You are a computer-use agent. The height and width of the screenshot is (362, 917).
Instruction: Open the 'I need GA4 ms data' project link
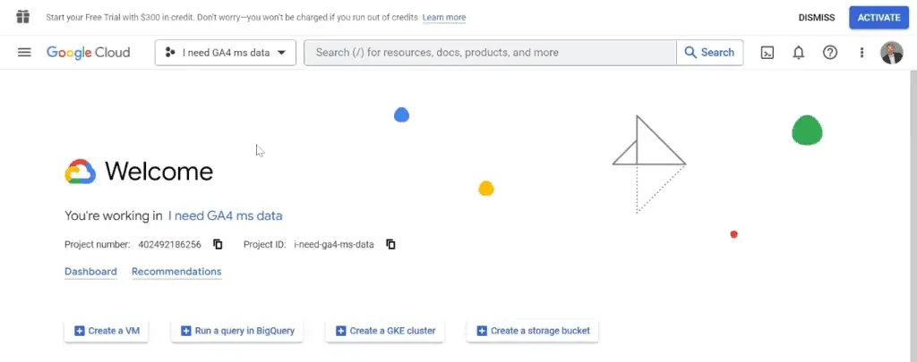(x=225, y=216)
